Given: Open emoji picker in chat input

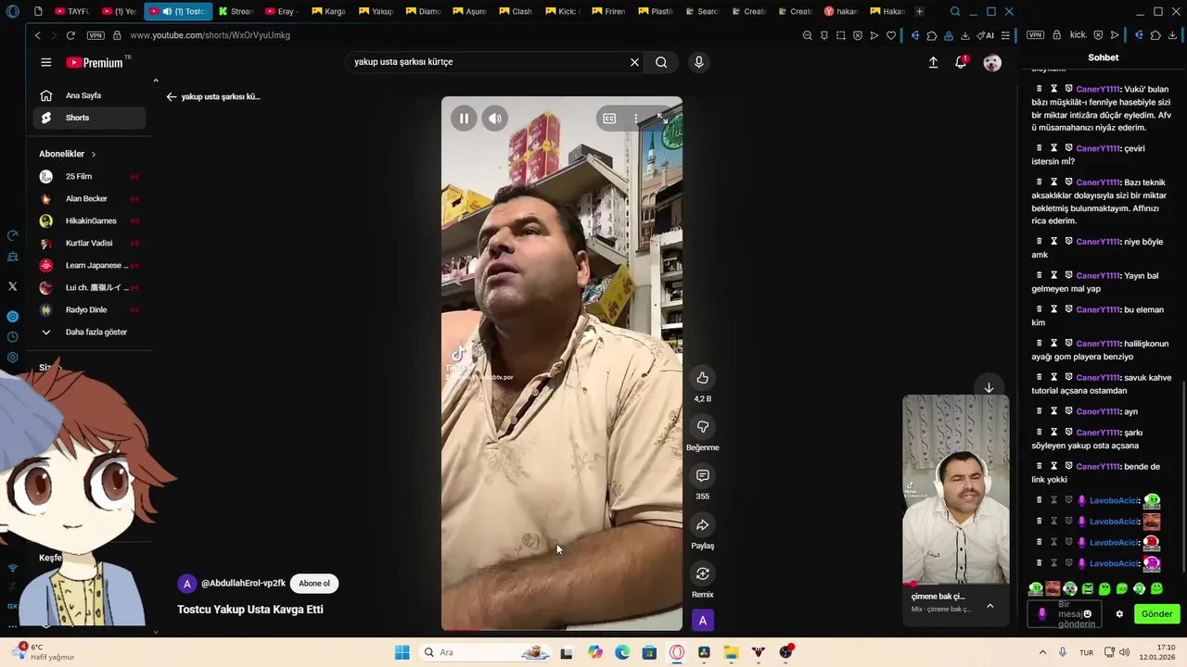Looking at the screenshot, I should [x=1087, y=614].
